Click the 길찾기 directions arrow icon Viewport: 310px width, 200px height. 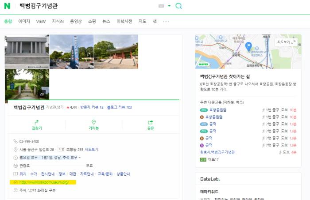[x=37, y=122]
